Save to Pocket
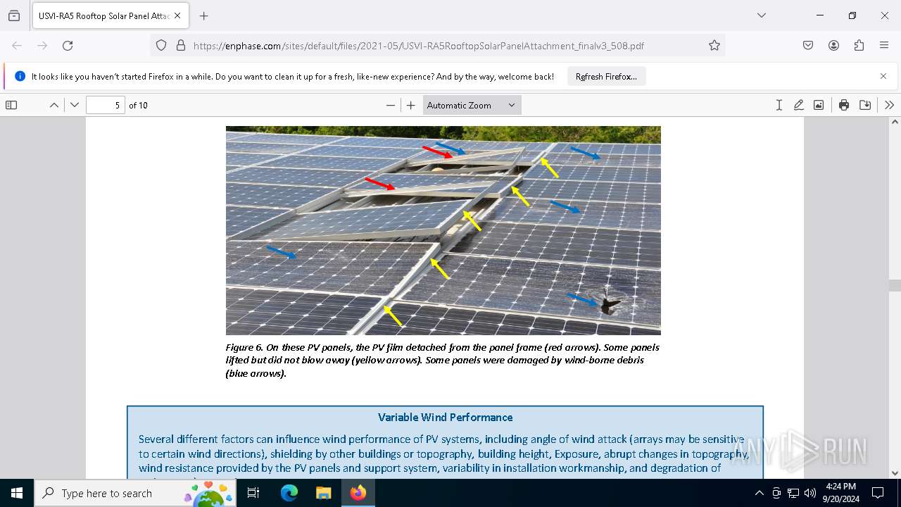This screenshot has width=901, height=507. (x=808, y=45)
